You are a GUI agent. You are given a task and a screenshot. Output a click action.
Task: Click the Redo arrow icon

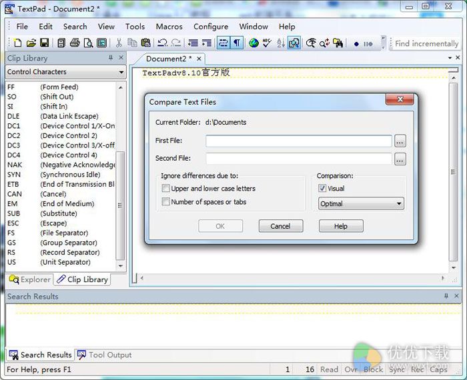(176, 43)
